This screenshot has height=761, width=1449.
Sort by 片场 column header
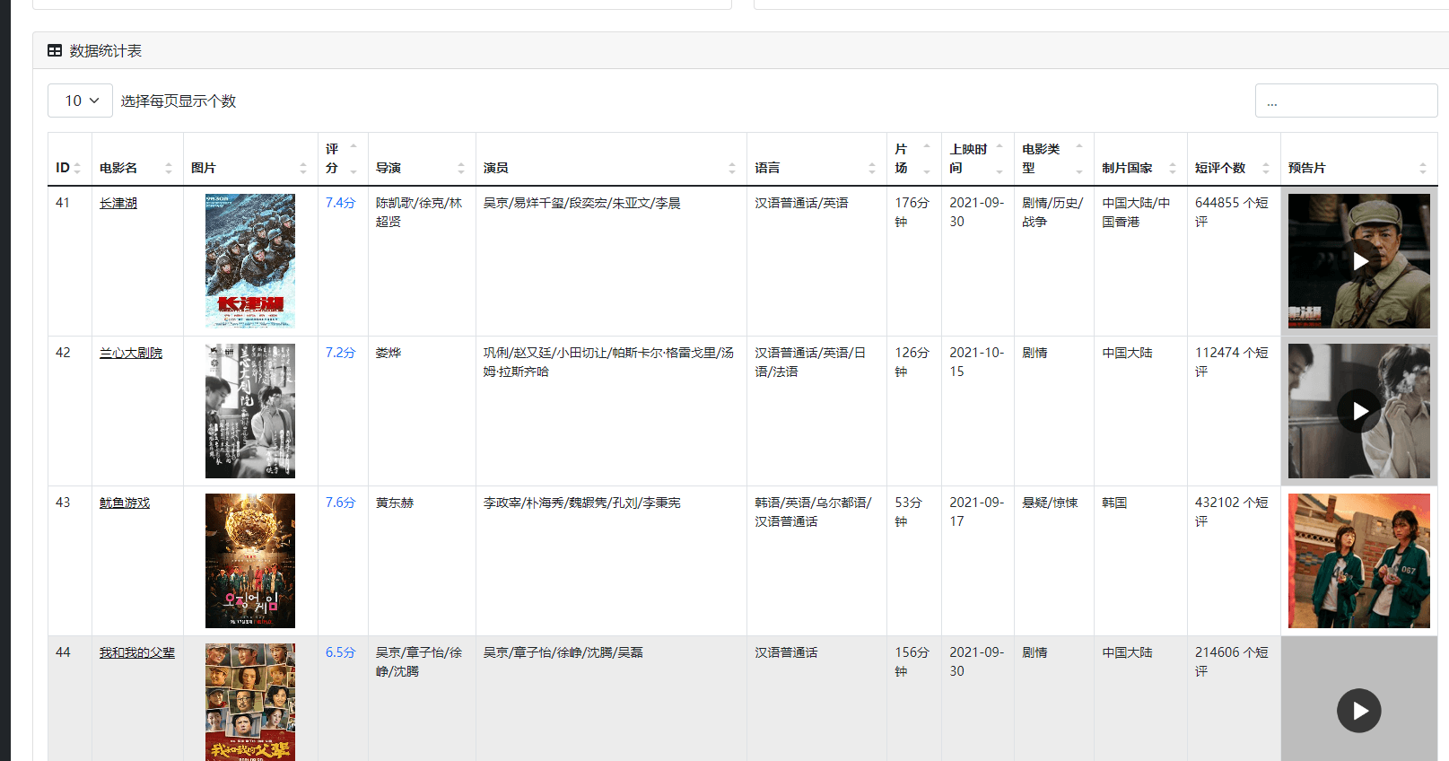coord(914,160)
